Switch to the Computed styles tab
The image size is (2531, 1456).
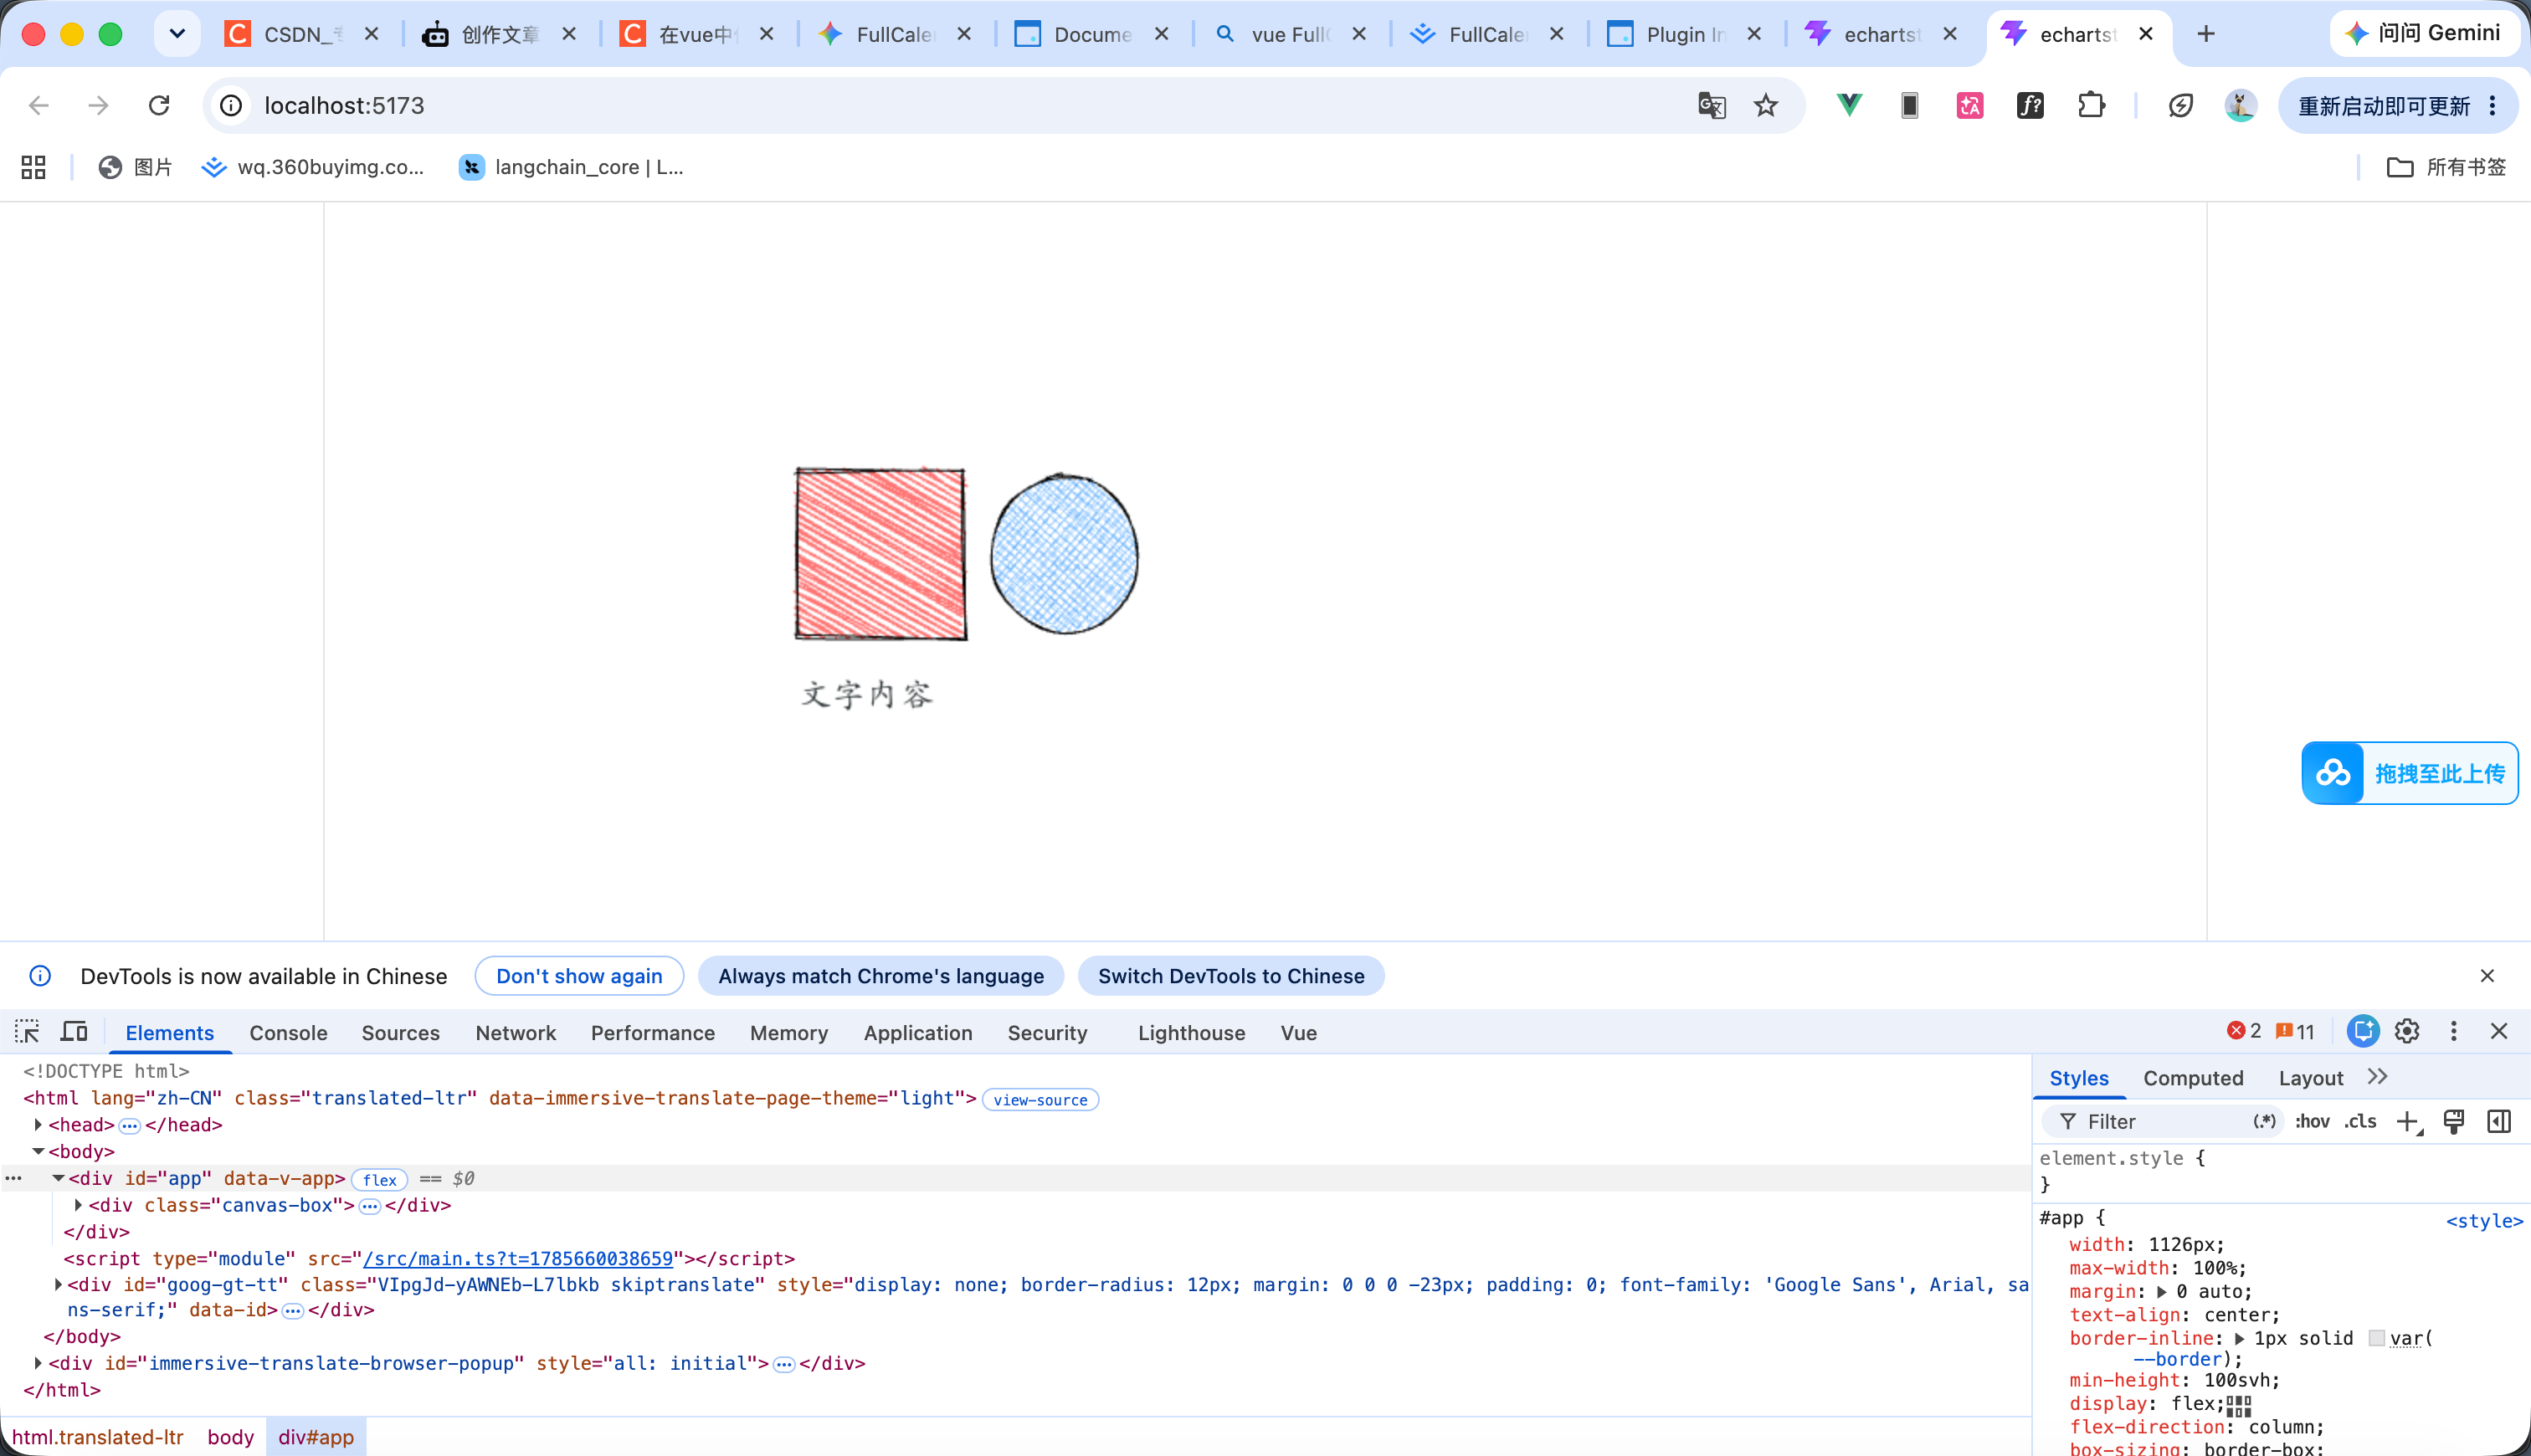tap(2193, 1078)
